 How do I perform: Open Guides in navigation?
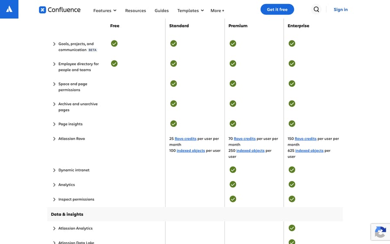pyautogui.click(x=162, y=10)
